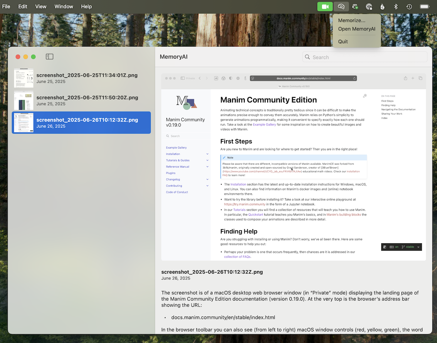Click the share icon in the screenshot's browser toolbar
The width and height of the screenshot is (437, 343).
[x=405, y=78]
